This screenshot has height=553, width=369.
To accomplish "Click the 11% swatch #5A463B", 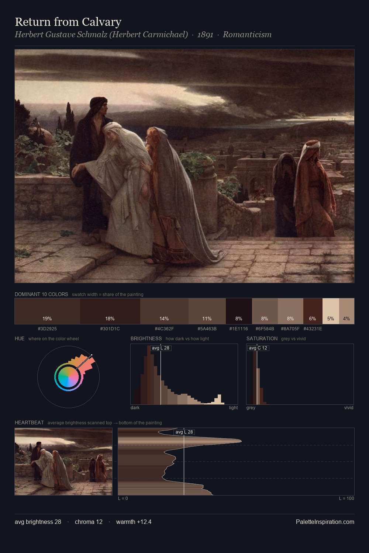I will pos(207,311).
